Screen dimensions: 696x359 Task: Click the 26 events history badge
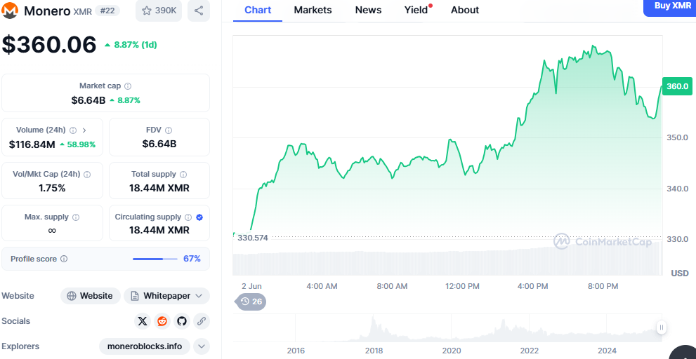coord(251,302)
